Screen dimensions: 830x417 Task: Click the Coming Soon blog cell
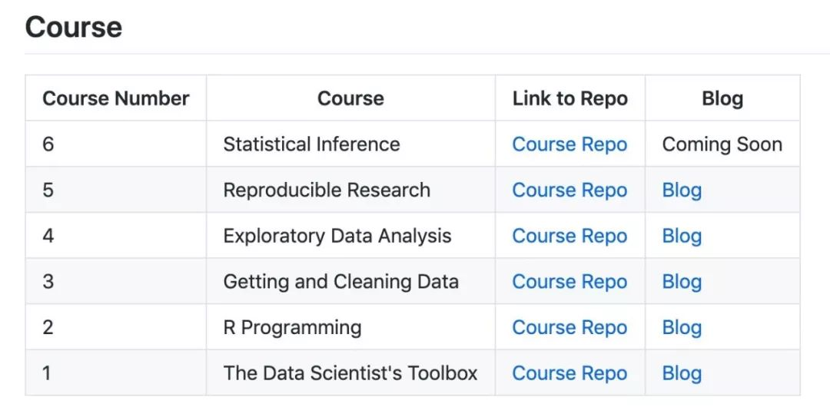722,144
